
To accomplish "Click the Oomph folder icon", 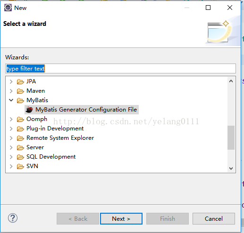I will coord(20,119).
